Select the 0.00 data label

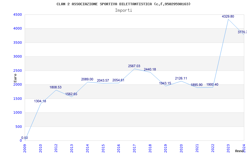point(25,138)
